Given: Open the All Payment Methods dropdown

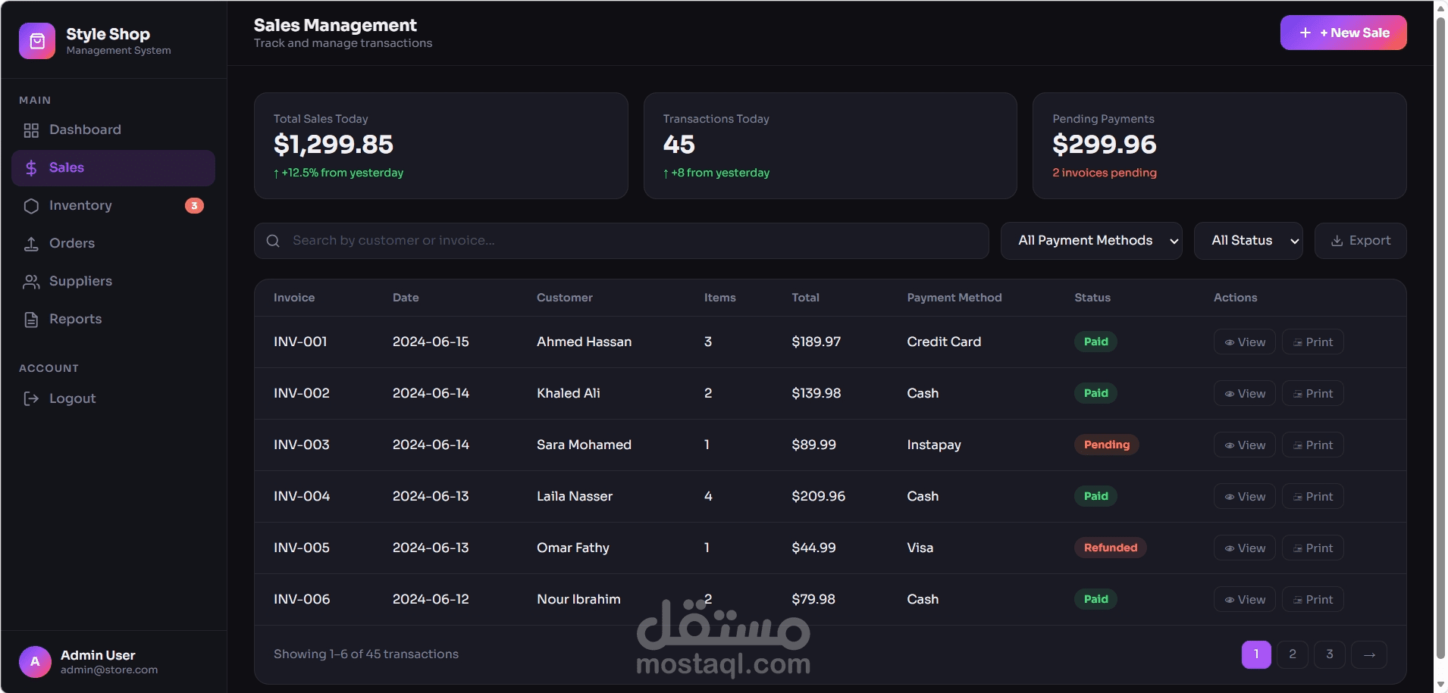Looking at the screenshot, I should tap(1091, 241).
